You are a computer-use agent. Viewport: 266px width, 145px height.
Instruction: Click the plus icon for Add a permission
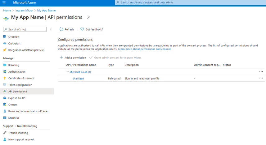pos(61,58)
